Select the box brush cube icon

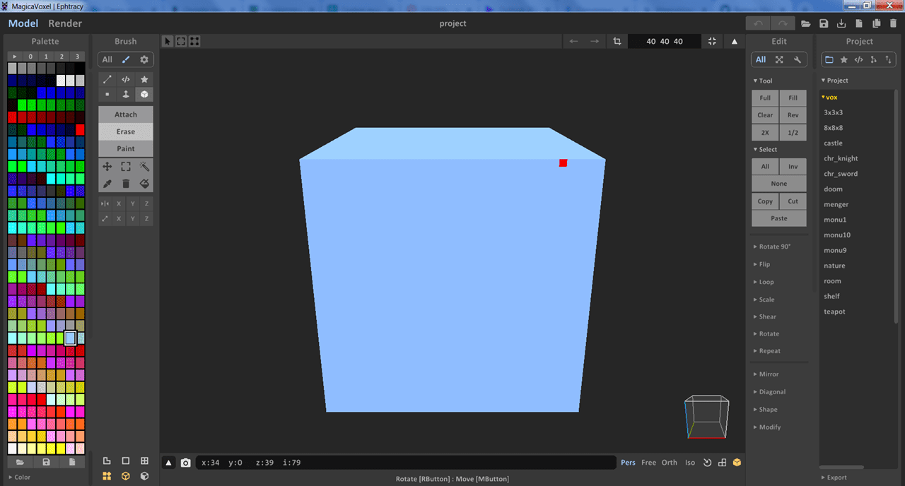click(144, 95)
